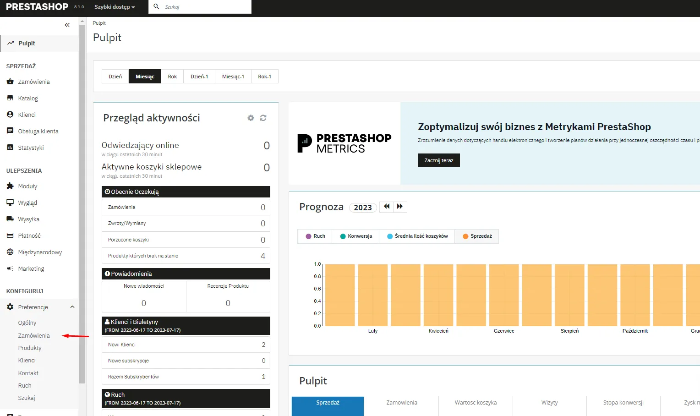Screen dimensions: 700x416
Task: Open the Statystyki page
Action: [x=31, y=148]
